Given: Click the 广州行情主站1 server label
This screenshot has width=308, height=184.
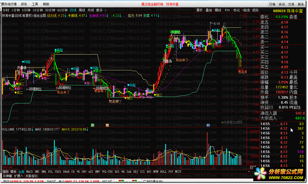Looking at the screenshot, I should tap(153, 181).
